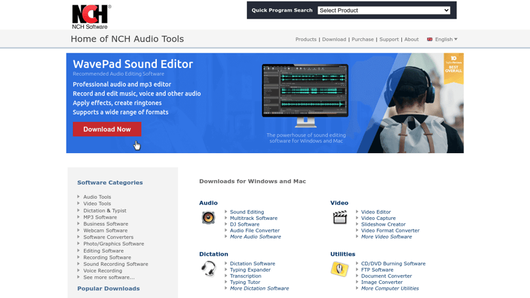Screen dimensions: 530x298
Task: Click the Video clapperboard icon
Action: tap(340, 217)
